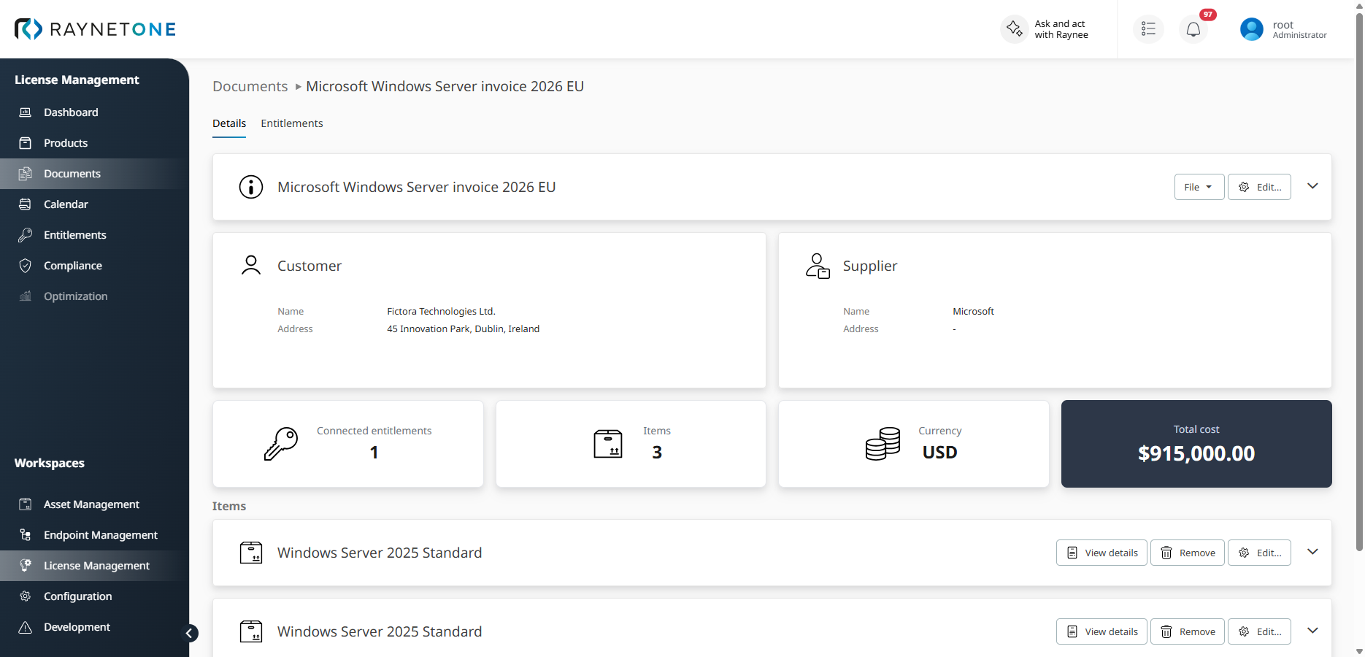This screenshot has height=657, width=1365.
Task: Expand the second Windows Server 2025 Standard item
Action: pyautogui.click(x=1312, y=631)
